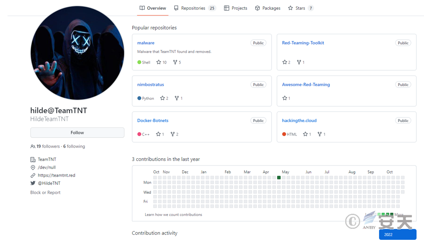Screen dimensions: 424x243
Task: Click the star icon on malware repo
Action: [x=159, y=62]
